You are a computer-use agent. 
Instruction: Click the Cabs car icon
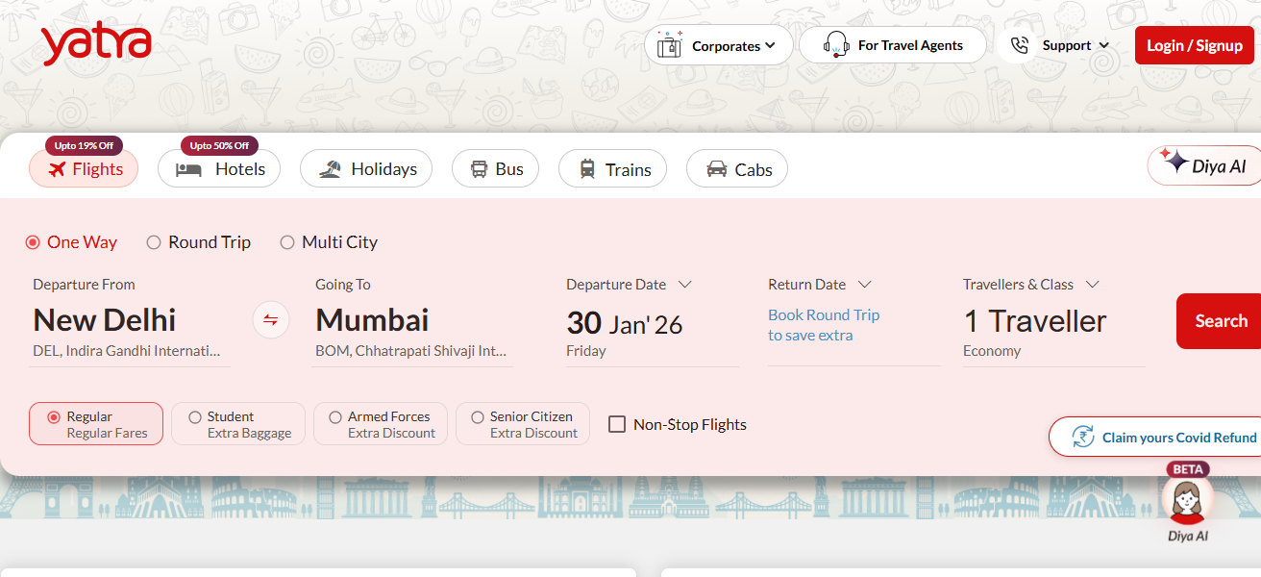pos(713,169)
